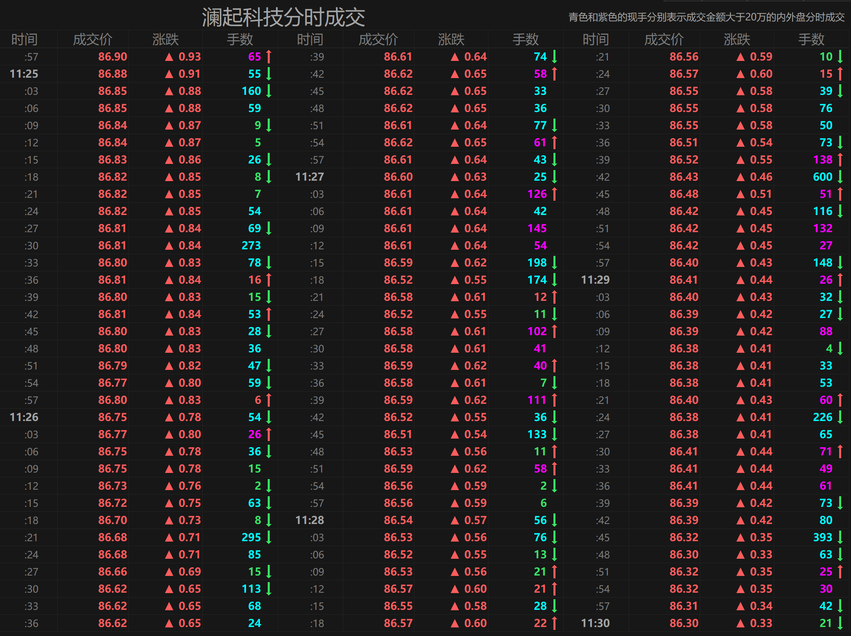Click the trade price 86.66
Image resolution: width=851 pixels, height=636 pixels.
pyautogui.click(x=112, y=572)
